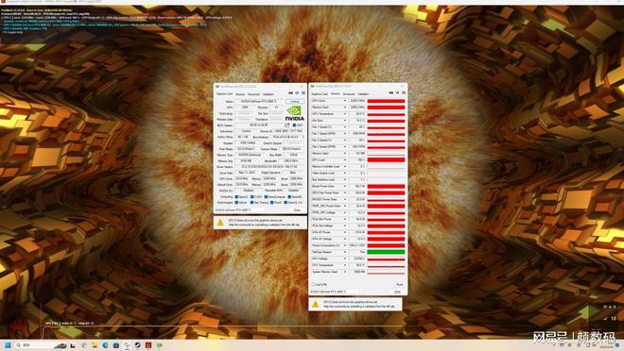Open the Memory Clock sensor dropdown
The image size is (624, 351).
click(345, 108)
